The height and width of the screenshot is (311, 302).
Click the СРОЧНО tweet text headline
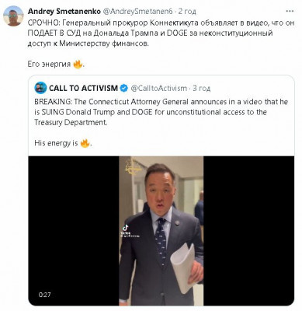tap(161, 33)
